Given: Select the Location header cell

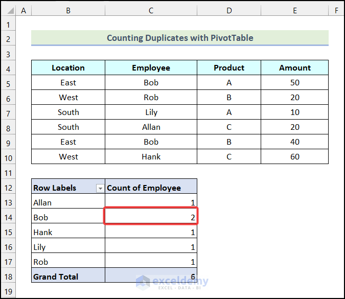Looking at the screenshot, I should click(x=68, y=67).
